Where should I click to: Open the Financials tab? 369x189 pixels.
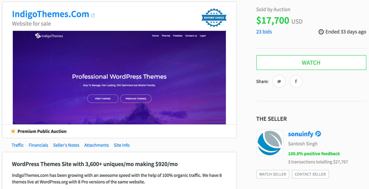tap(38, 145)
